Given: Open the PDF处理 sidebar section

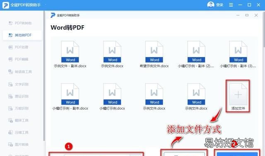Looking at the screenshot, I should click(x=18, y=47).
